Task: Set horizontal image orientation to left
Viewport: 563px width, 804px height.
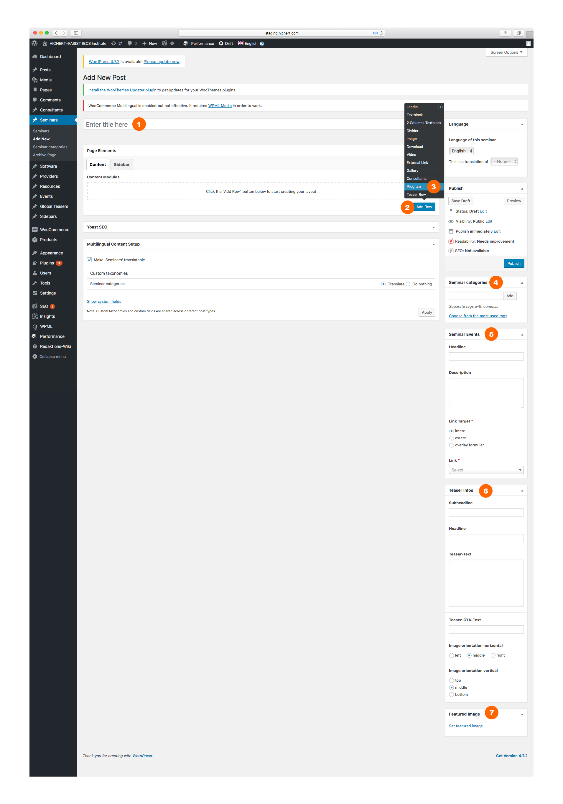Action: tap(451, 655)
